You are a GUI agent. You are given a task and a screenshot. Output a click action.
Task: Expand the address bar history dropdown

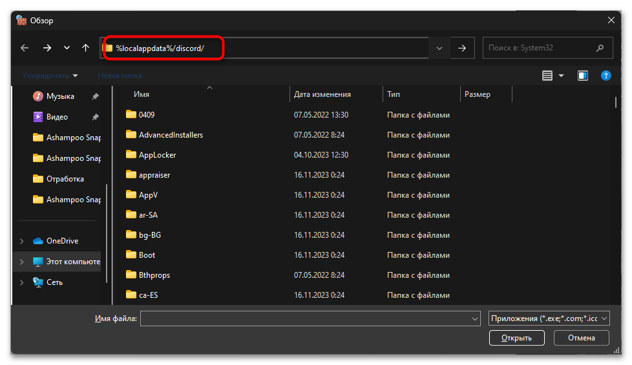(439, 48)
